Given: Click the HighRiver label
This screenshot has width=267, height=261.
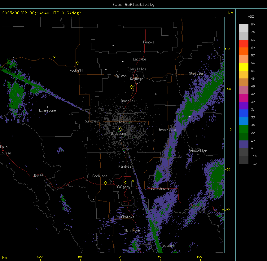Looking at the screenshot, I should [133, 230].
